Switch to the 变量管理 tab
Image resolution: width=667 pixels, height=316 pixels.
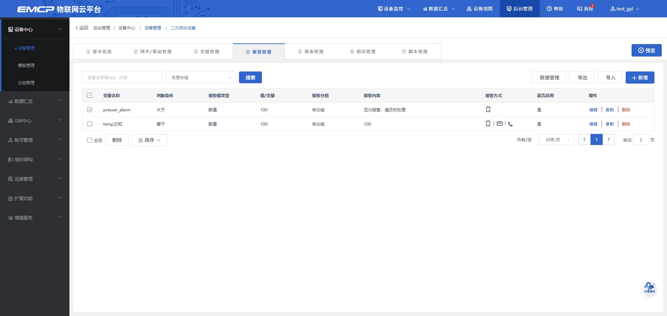(x=206, y=51)
